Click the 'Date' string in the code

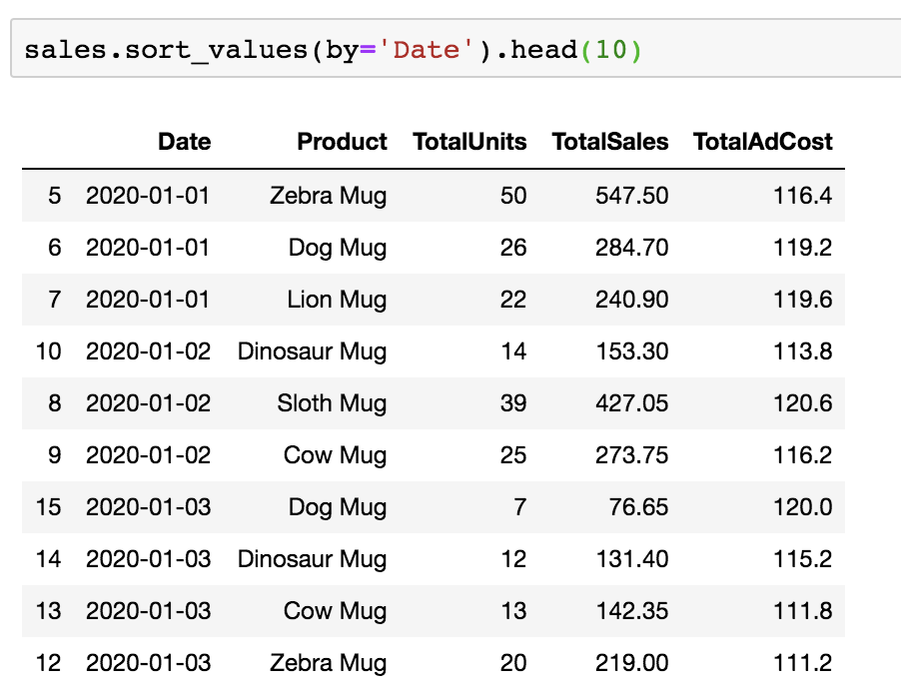427,49
